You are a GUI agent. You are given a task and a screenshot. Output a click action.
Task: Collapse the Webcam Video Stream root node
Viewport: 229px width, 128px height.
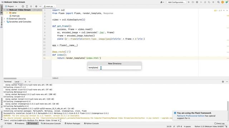pyautogui.click(x=4, y=10)
